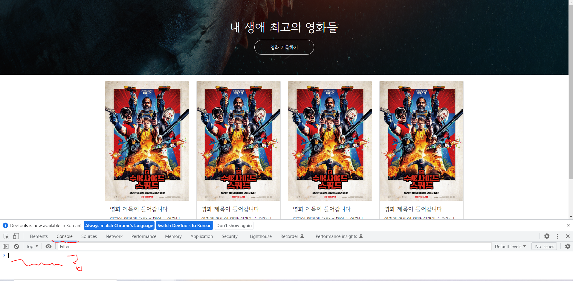Click the second movie poster thumbnail

(239, 141)
